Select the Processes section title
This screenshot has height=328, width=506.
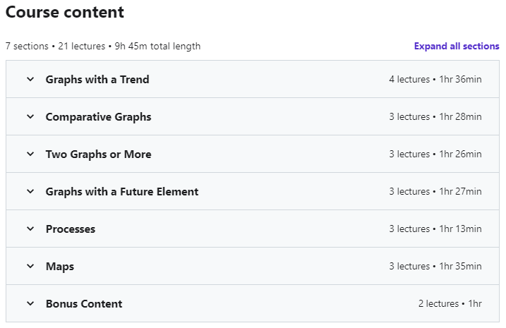pyautogui.click(x=71, y=229)
